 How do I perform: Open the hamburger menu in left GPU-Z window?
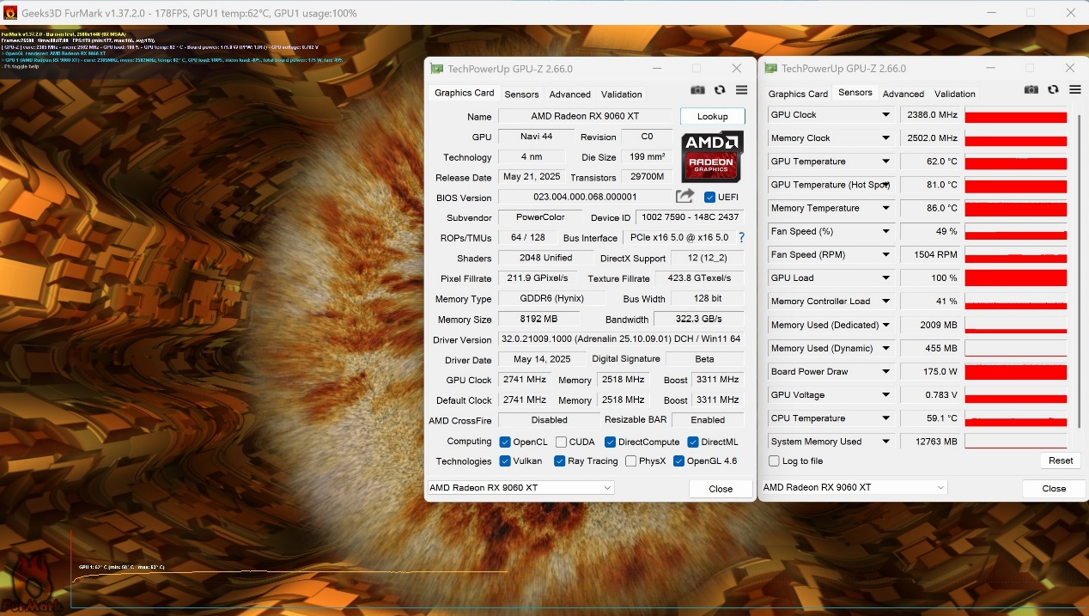click(x=741, y=90)
